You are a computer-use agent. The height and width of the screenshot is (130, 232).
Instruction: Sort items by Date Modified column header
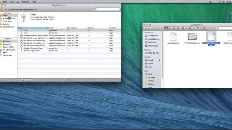76,28
